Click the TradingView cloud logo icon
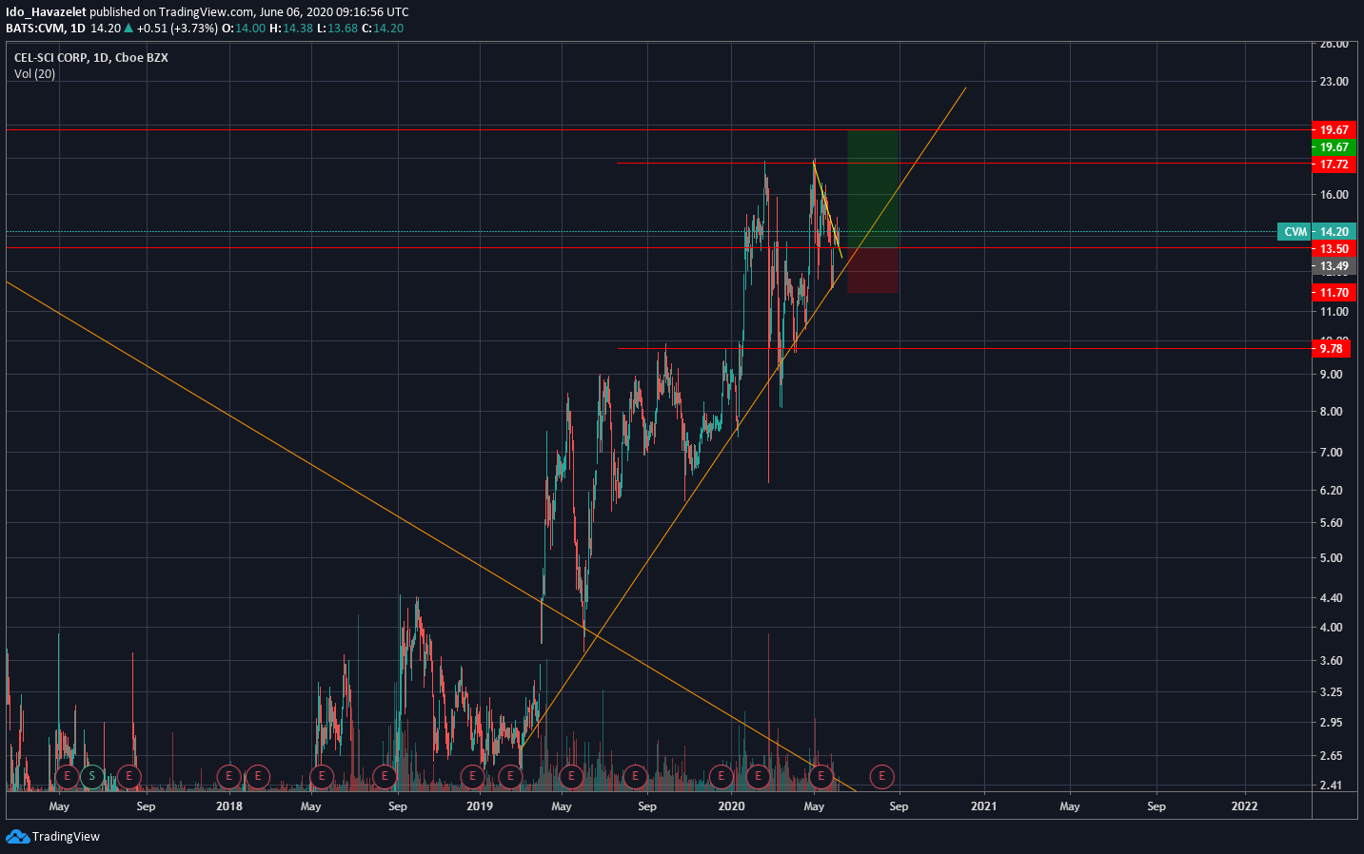This screenshot has width=1364, height=854. click(x=17, y=836)
